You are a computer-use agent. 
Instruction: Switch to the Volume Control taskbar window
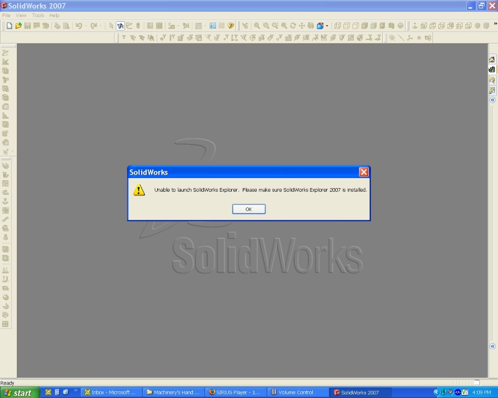pos(297,393)
